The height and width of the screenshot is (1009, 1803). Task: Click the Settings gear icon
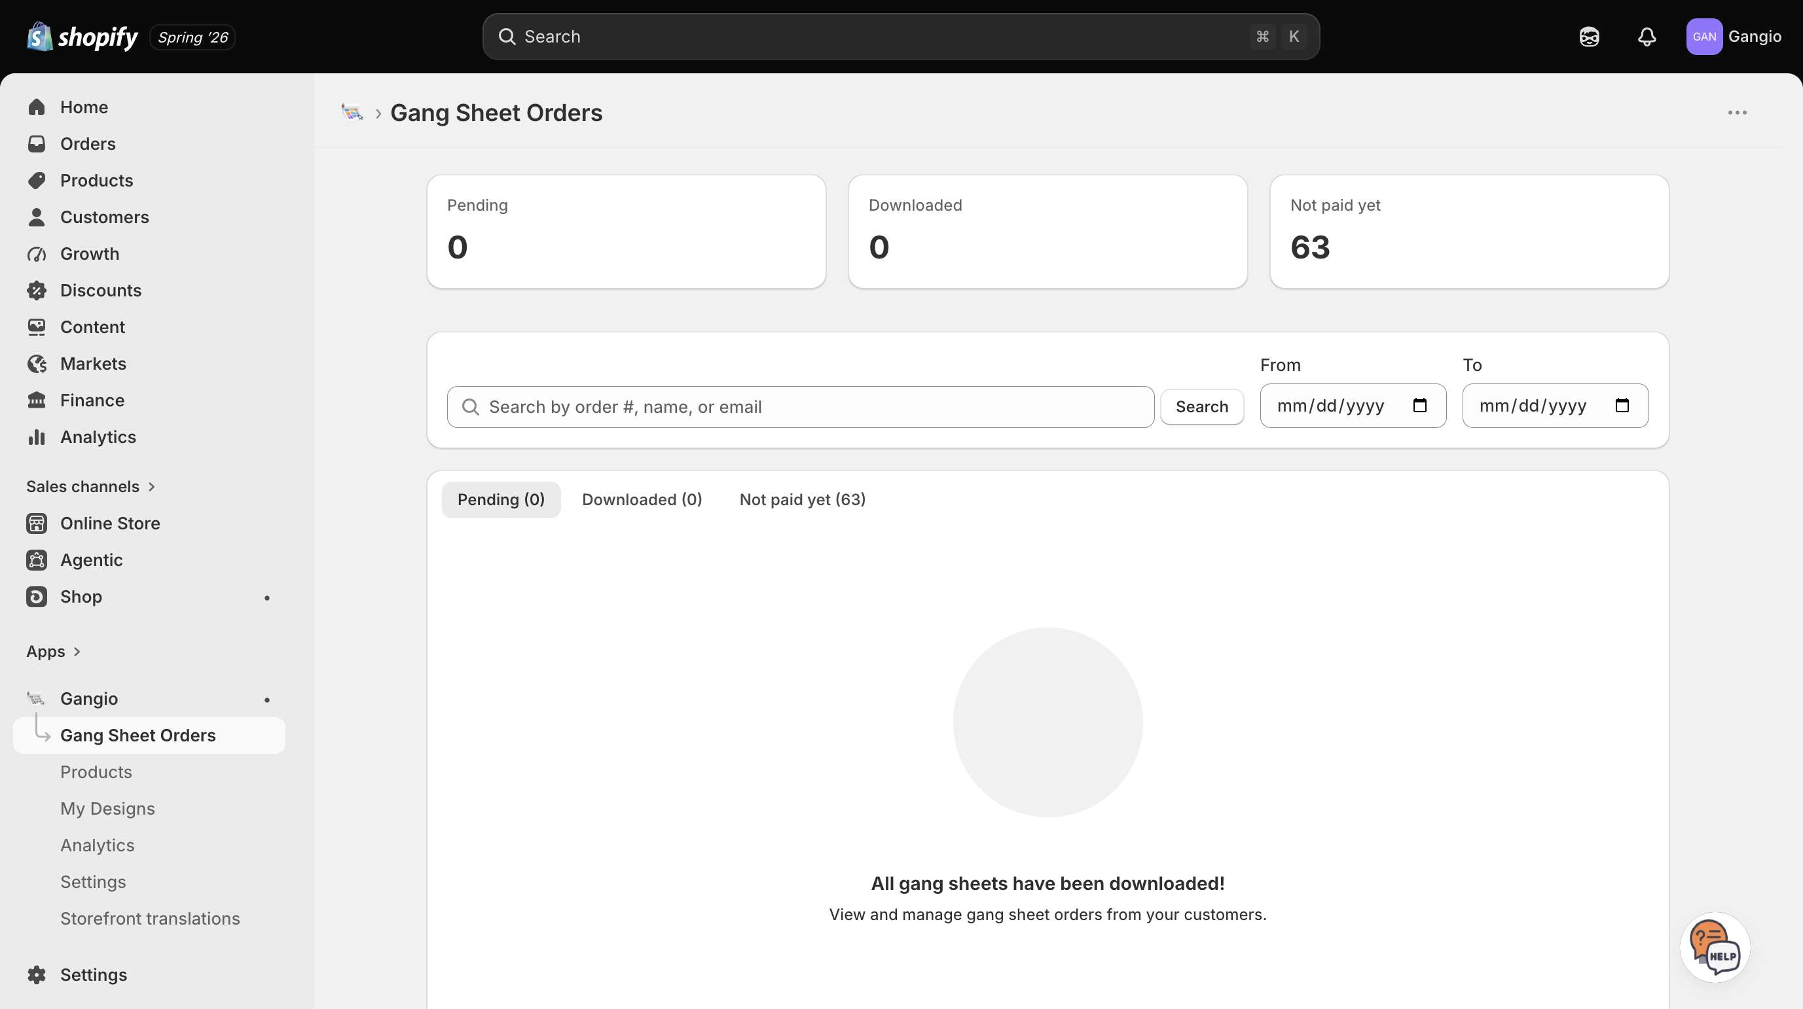37,975
